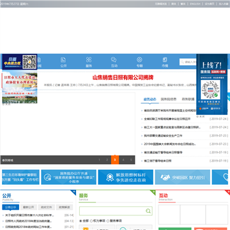Click the medal icon on 解放思想树标杆 banner
The image size is (230, 230).
pyautogui.click(x=110, y=177)
